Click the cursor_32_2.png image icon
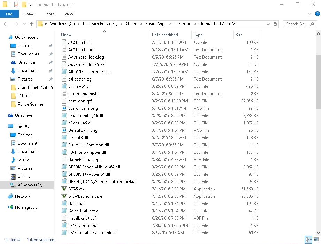Viewport: 321px width, 244px height. 64,108
